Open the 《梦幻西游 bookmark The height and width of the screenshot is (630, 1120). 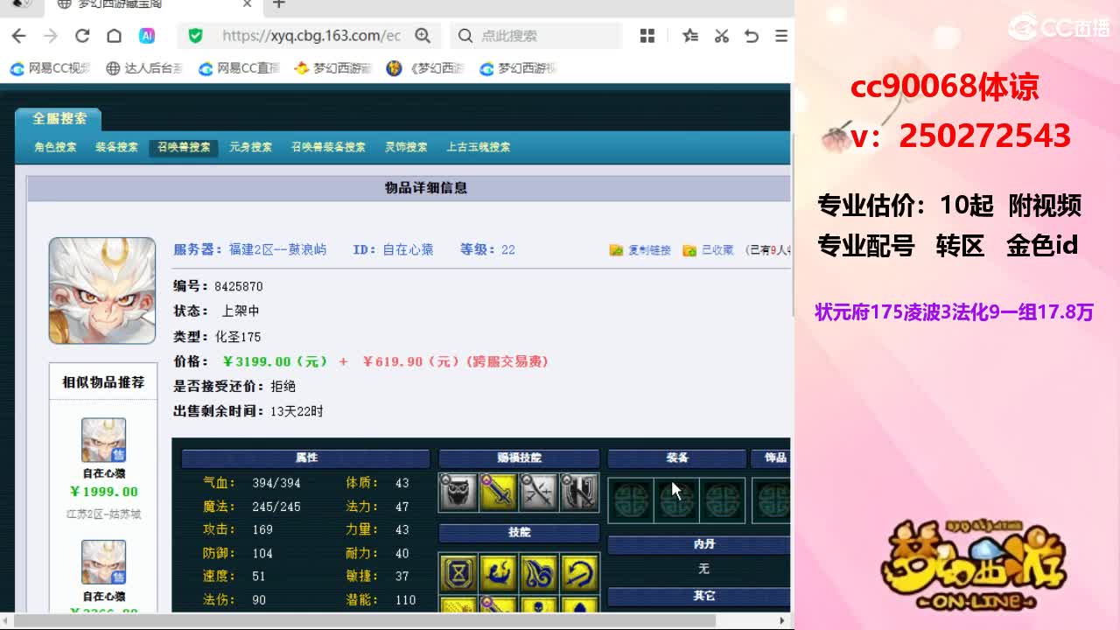coord(426,68)
